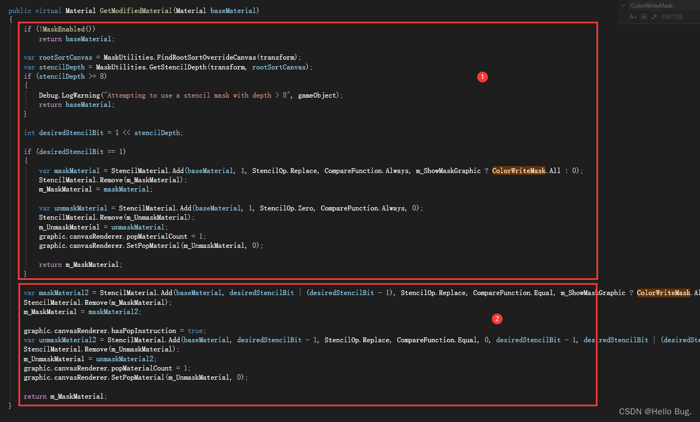700x422 pixels.
Task: Enable the .* regex search option
Action: coord(654,17)
